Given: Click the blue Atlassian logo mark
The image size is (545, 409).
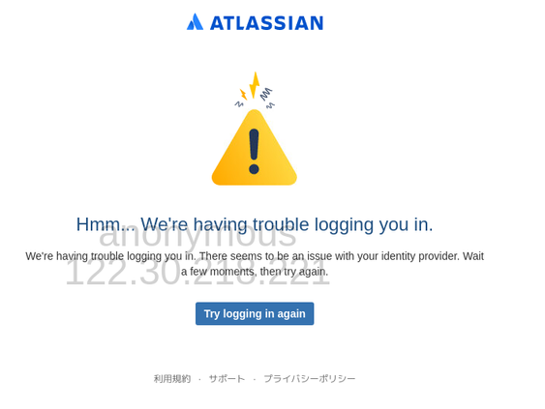Looking at the screenshot, I should [x=195, y=22].
